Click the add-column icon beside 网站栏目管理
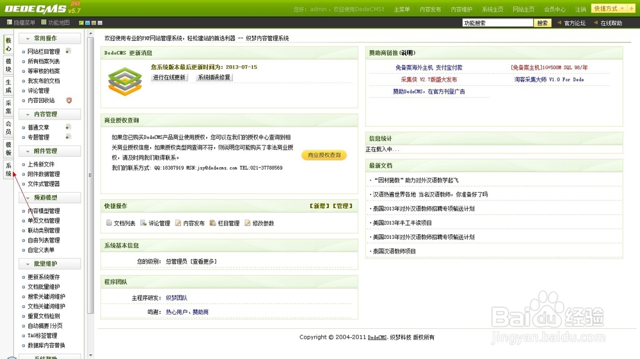 click(68, 51)
